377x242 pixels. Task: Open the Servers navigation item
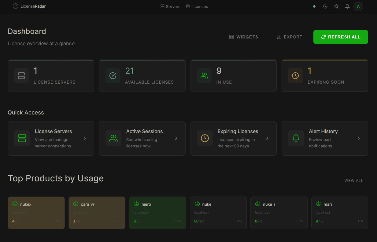pyautogui.click(x=170, y=6)
